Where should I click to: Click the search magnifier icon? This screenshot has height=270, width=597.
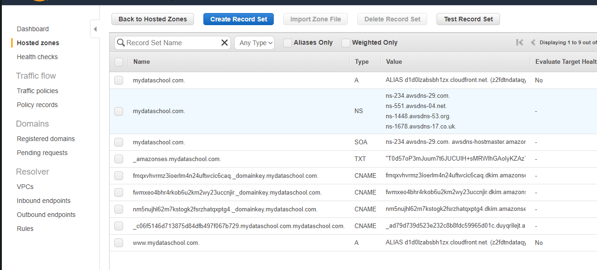[121, 43]
